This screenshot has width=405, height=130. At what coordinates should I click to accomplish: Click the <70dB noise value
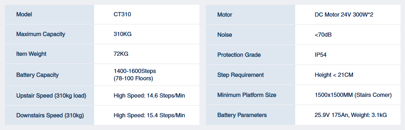(x=323, y=35)
